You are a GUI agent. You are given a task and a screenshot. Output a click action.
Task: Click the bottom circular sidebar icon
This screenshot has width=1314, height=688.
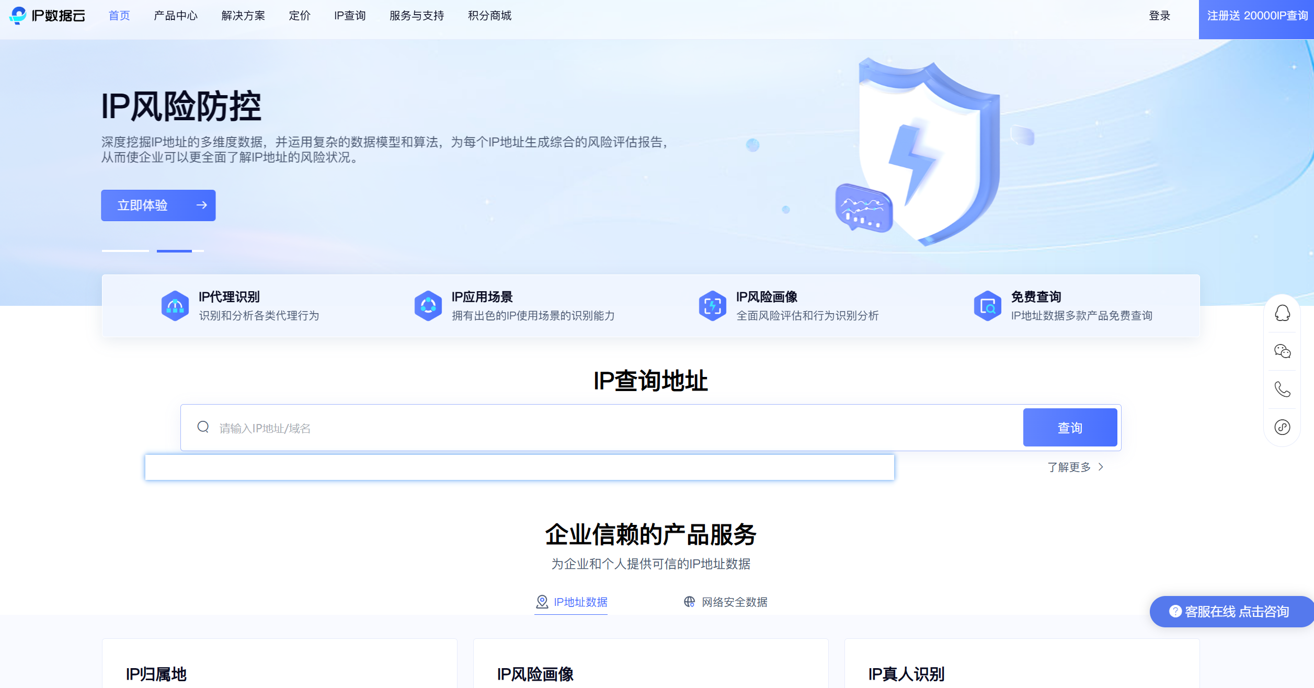tap(1282, 427)
